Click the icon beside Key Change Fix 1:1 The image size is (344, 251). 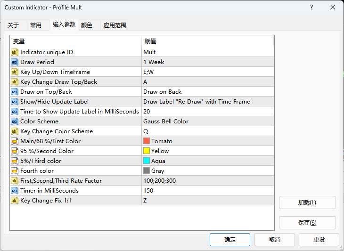[15, 201]
